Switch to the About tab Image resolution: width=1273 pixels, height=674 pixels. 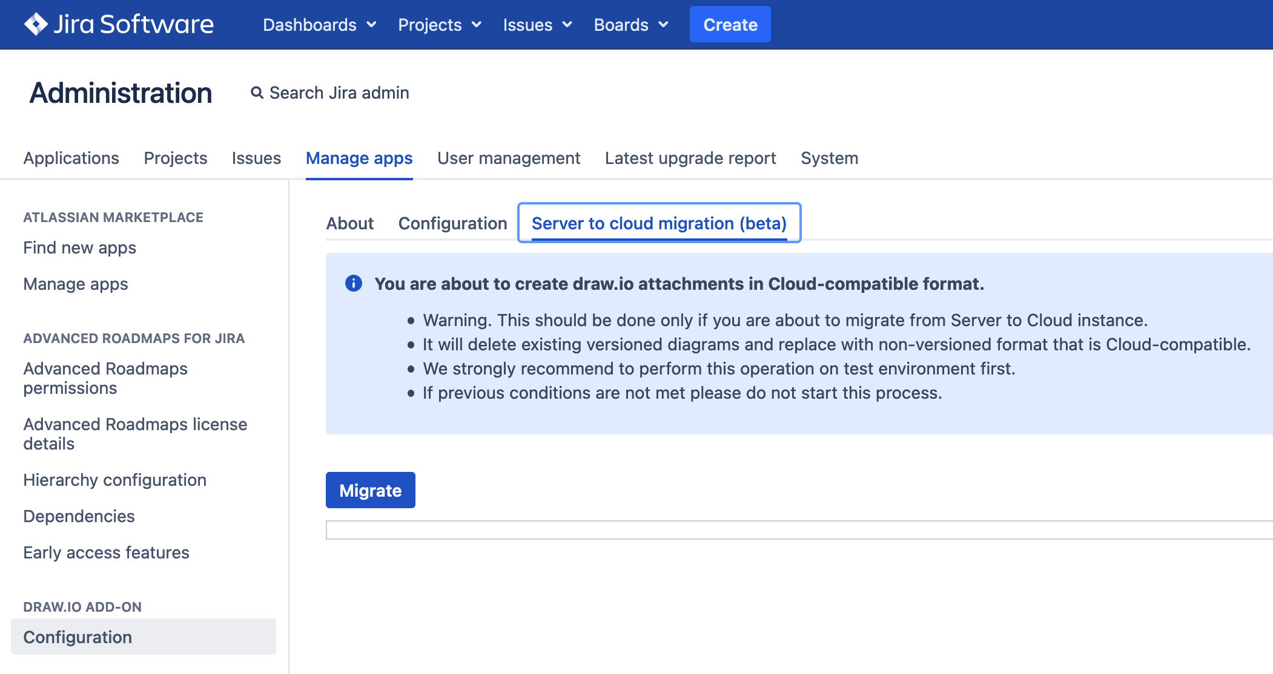pos(349,223)
